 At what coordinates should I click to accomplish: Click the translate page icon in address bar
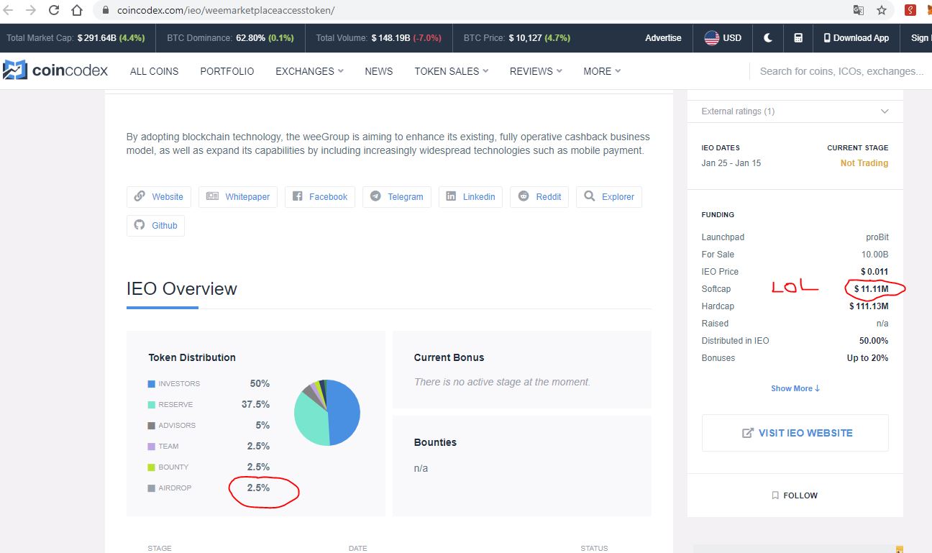pyautogui.click(x=858, y=11)
